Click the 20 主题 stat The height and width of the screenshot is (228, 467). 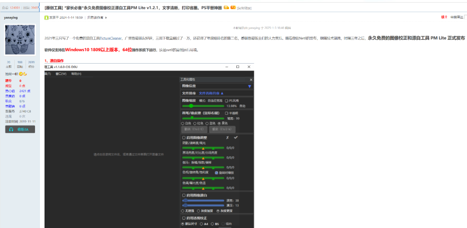click(x=9, y=64)
